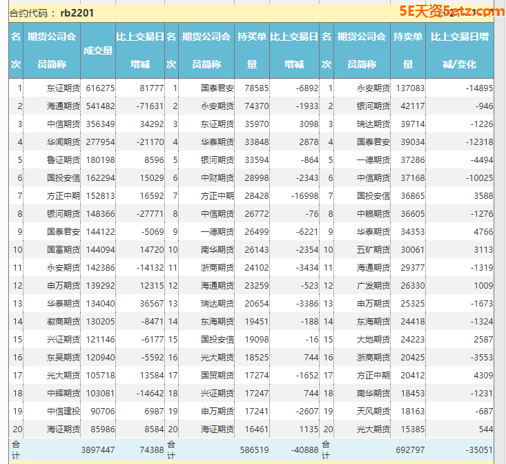Click 东吴期货 in the volume ranking
The height and width of the screenshot is (464, 506).
pos(64,358)
